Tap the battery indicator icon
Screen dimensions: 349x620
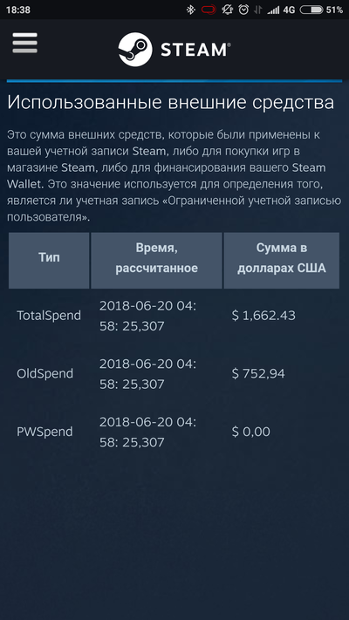pyautogui.click(x=311, y=10)
